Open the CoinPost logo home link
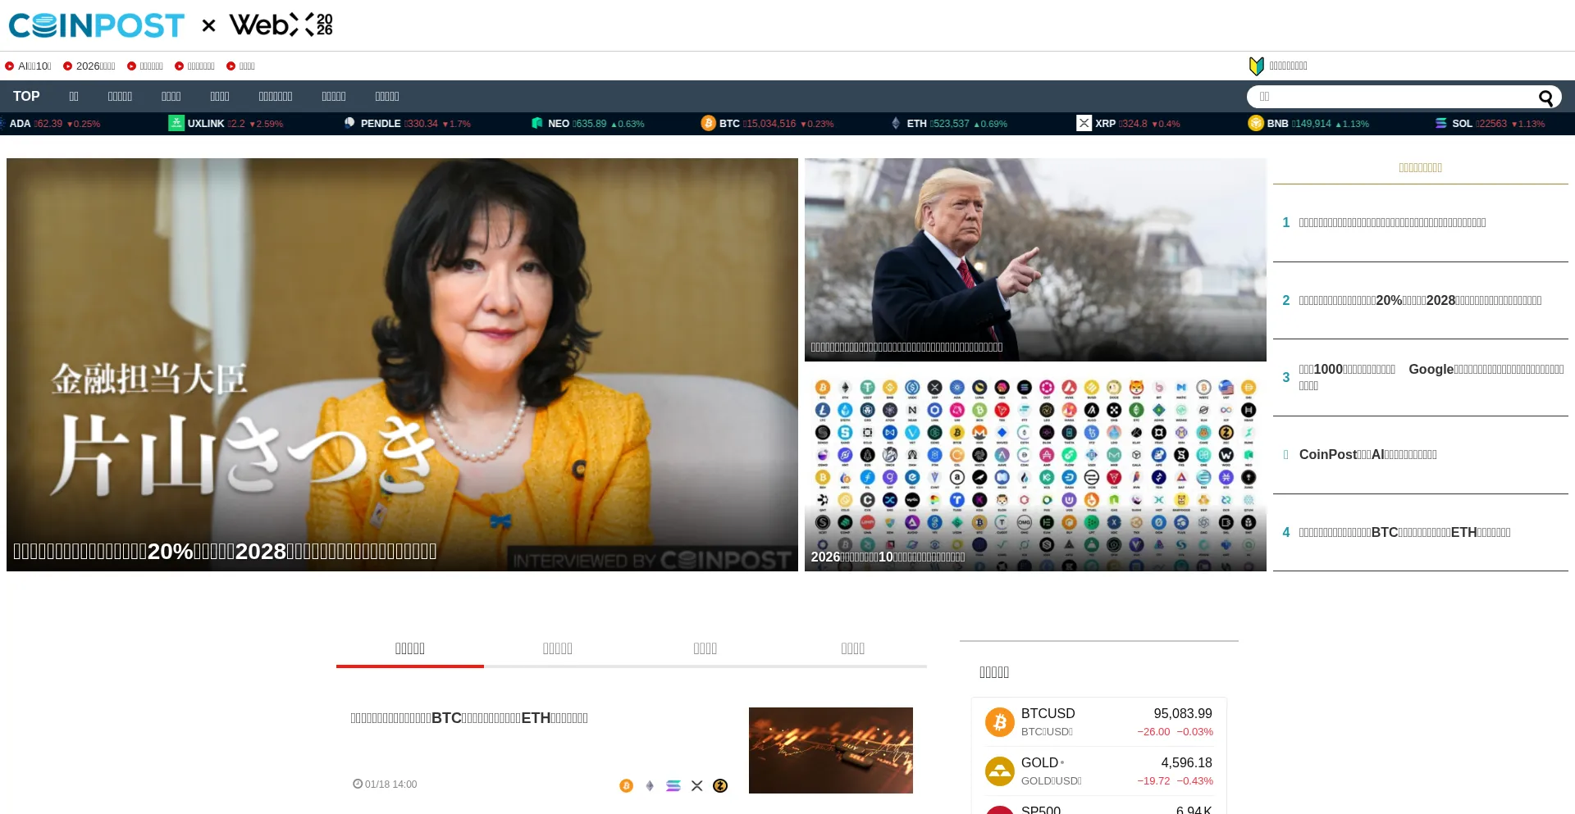1575x814 pixels. [97, 25]
